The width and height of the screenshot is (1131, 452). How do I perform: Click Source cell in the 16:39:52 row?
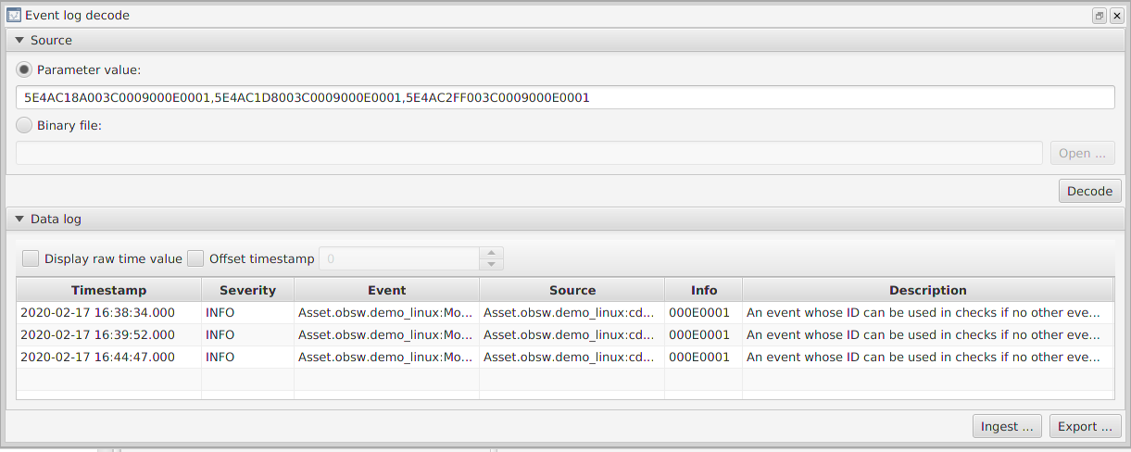[572, 334]
